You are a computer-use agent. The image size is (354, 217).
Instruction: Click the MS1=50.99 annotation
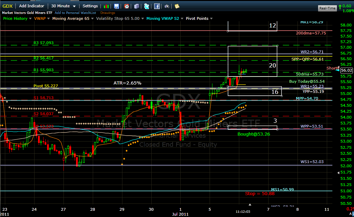pos(283,189)
